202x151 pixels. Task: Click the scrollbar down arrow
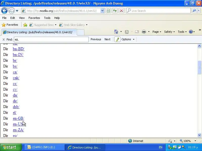click(x=199, y=135)
